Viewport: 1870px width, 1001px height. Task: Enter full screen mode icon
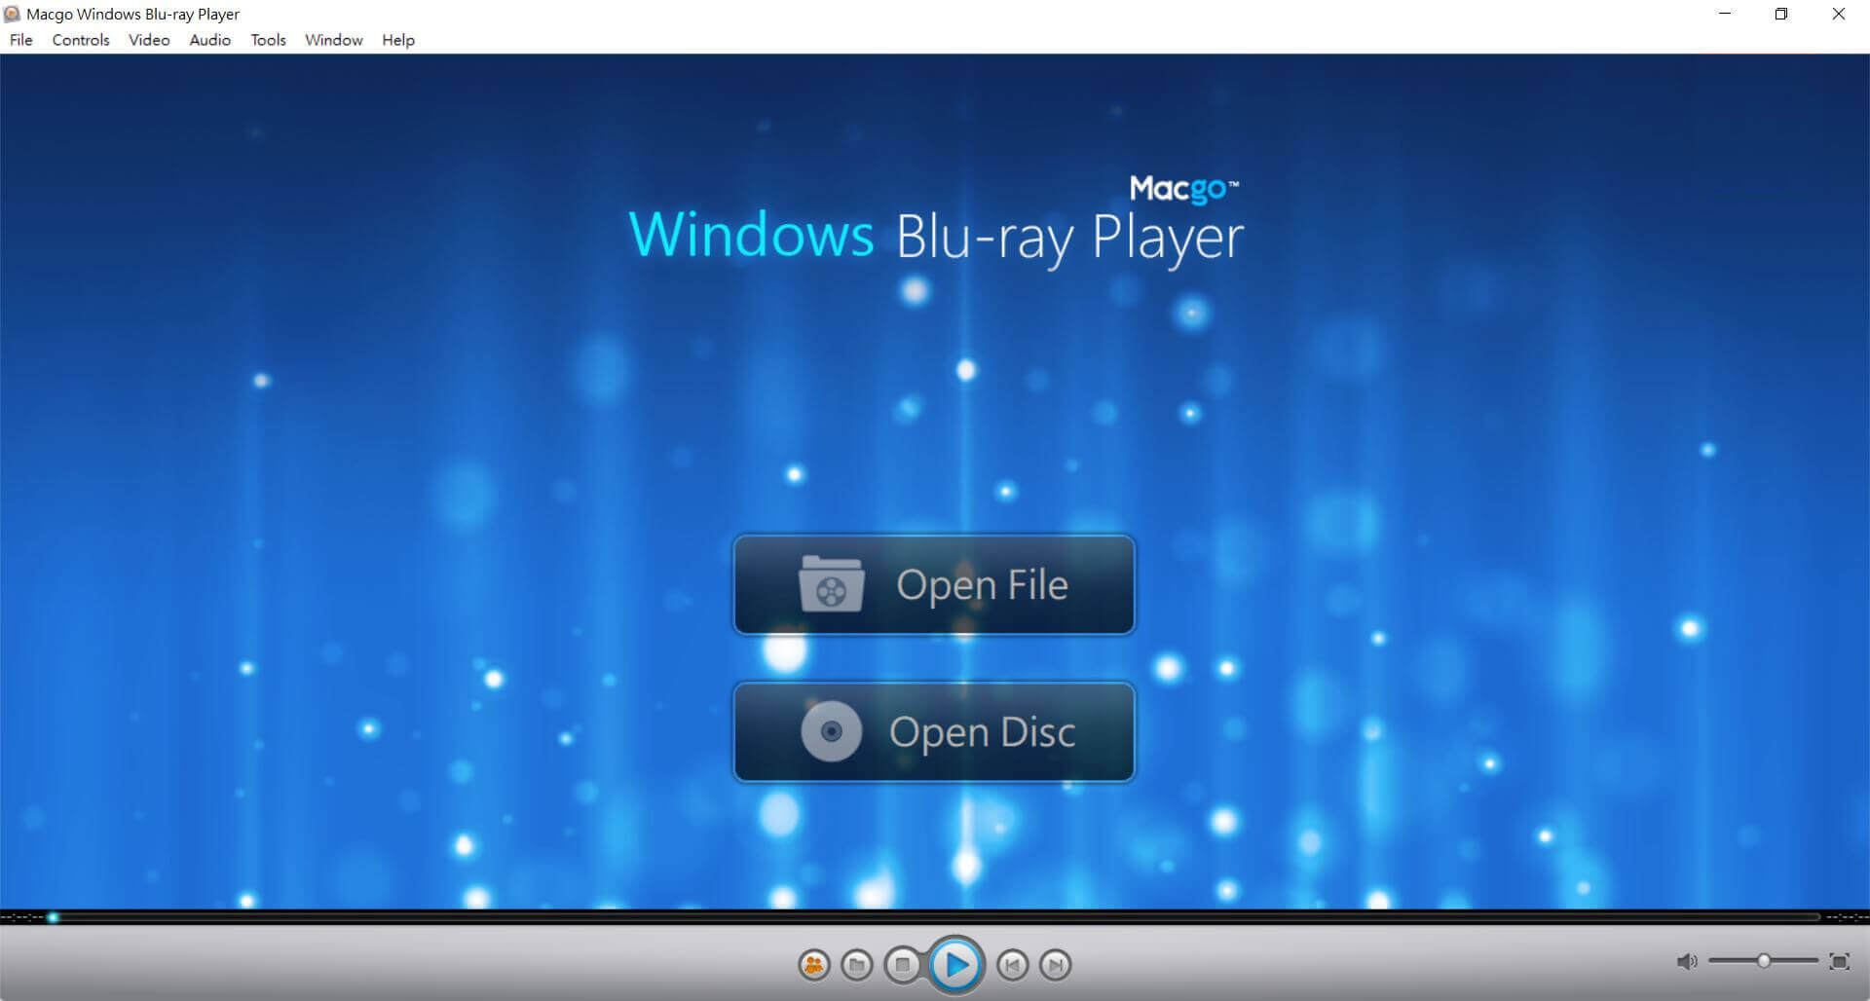pyautogui.click(x=1839, y=962)
